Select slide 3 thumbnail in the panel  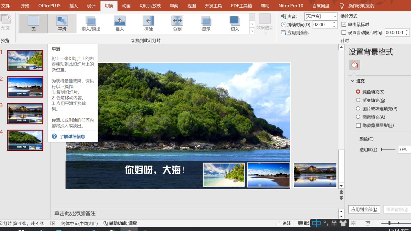[x=25, y=113]
